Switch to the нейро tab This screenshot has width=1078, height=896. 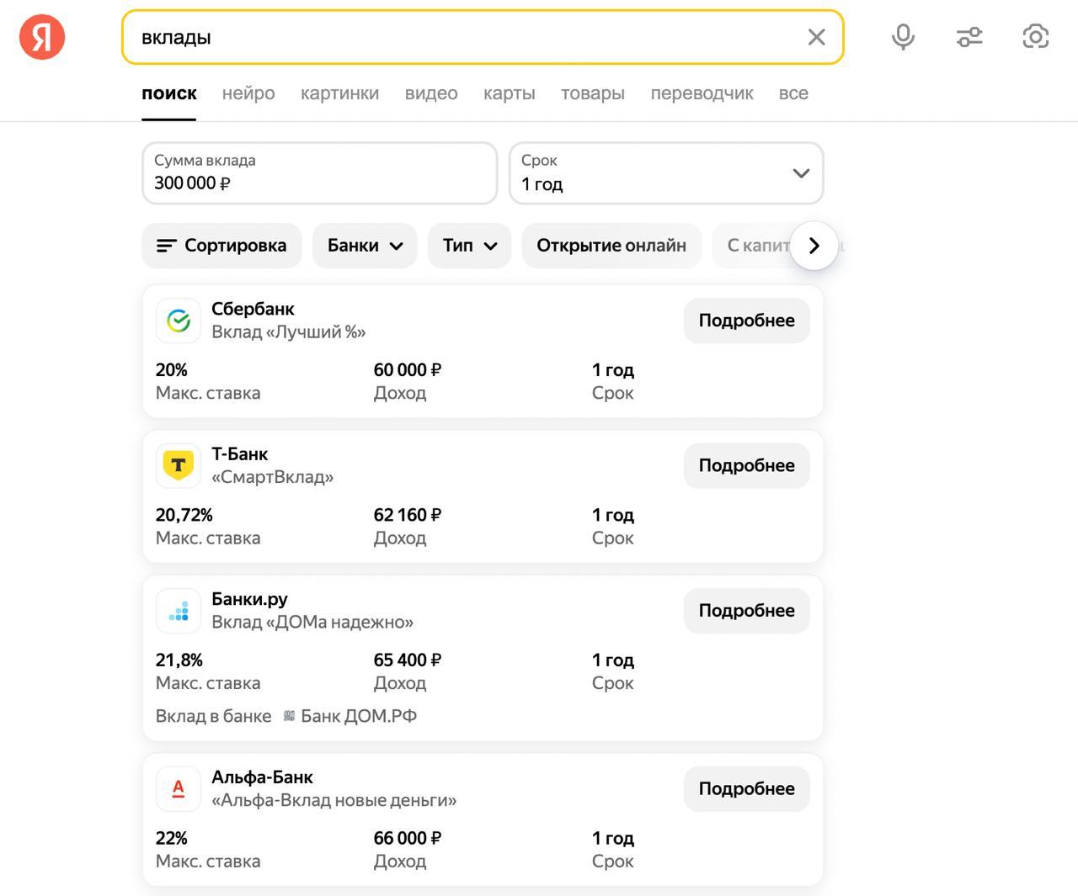click(248, 93)
